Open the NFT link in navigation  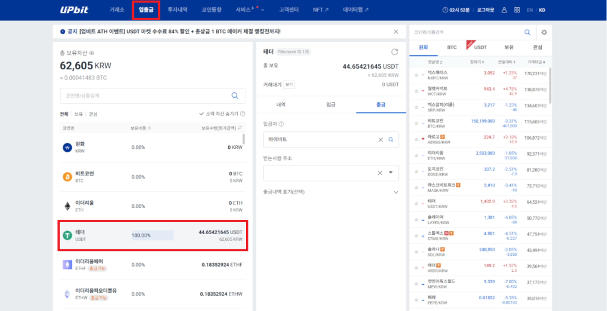pos(321,9)
